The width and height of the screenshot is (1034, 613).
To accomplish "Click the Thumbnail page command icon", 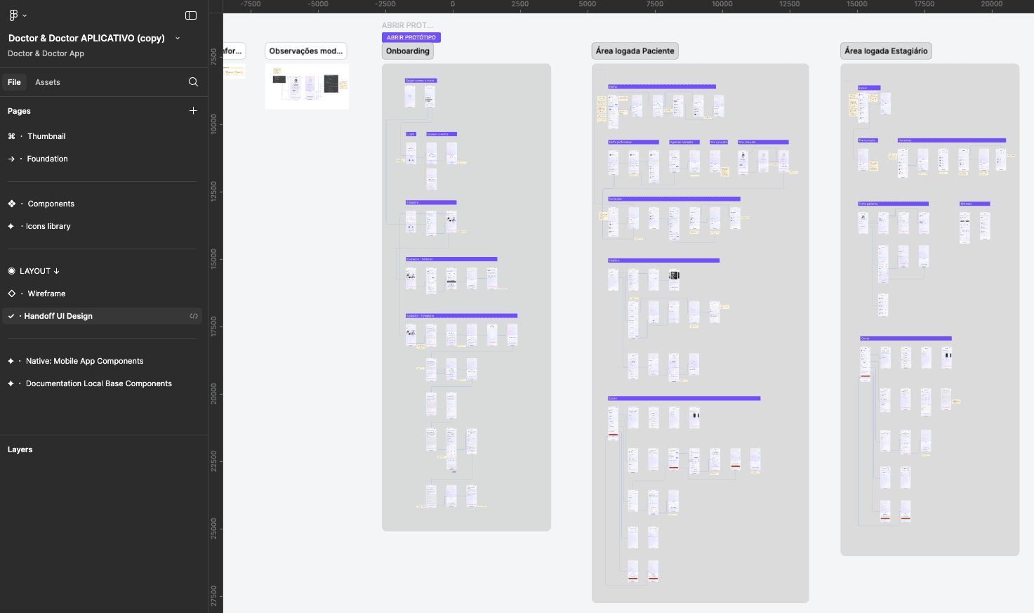I will 12,136.
